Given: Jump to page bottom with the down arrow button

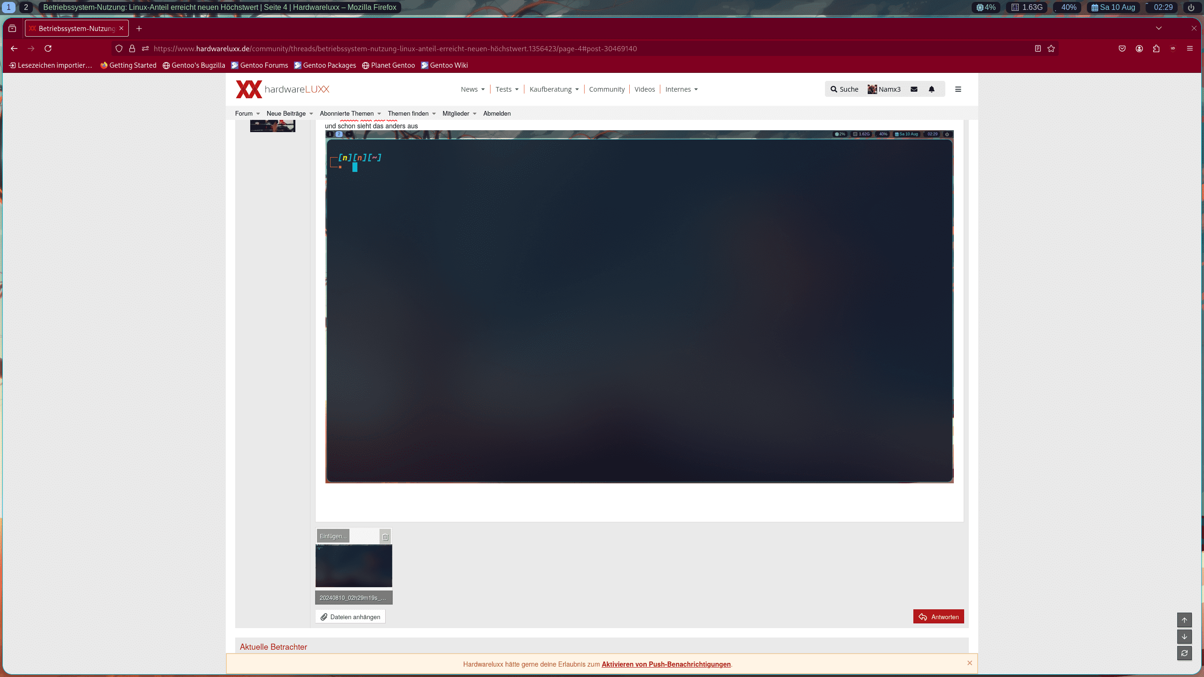Looking at the screenshot, I should (1184, 637).
